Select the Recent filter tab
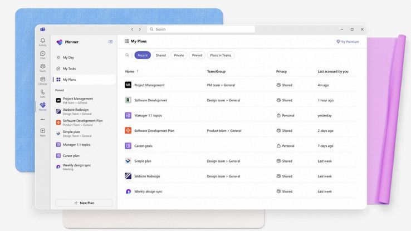The image size is (411, 231). tap(143, 55)
